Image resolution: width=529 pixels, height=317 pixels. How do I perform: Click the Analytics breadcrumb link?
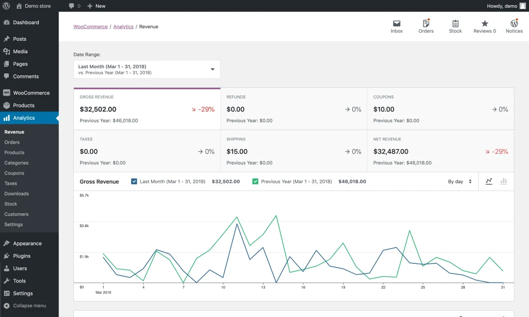123,27
